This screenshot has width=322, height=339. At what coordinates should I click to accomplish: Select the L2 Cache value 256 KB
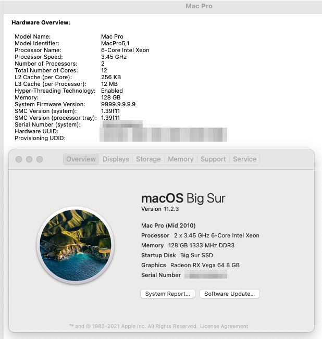coord(111,77)
